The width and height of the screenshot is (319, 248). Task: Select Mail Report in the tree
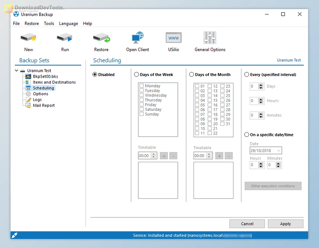coord(44,105)
